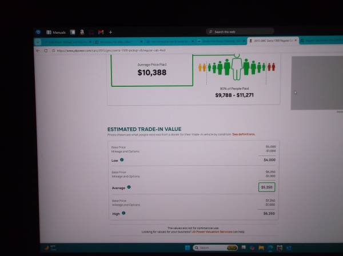Open the weather widget on the taskbar
The height and width of the screenshot is (256, 343).
coord(50,248)
